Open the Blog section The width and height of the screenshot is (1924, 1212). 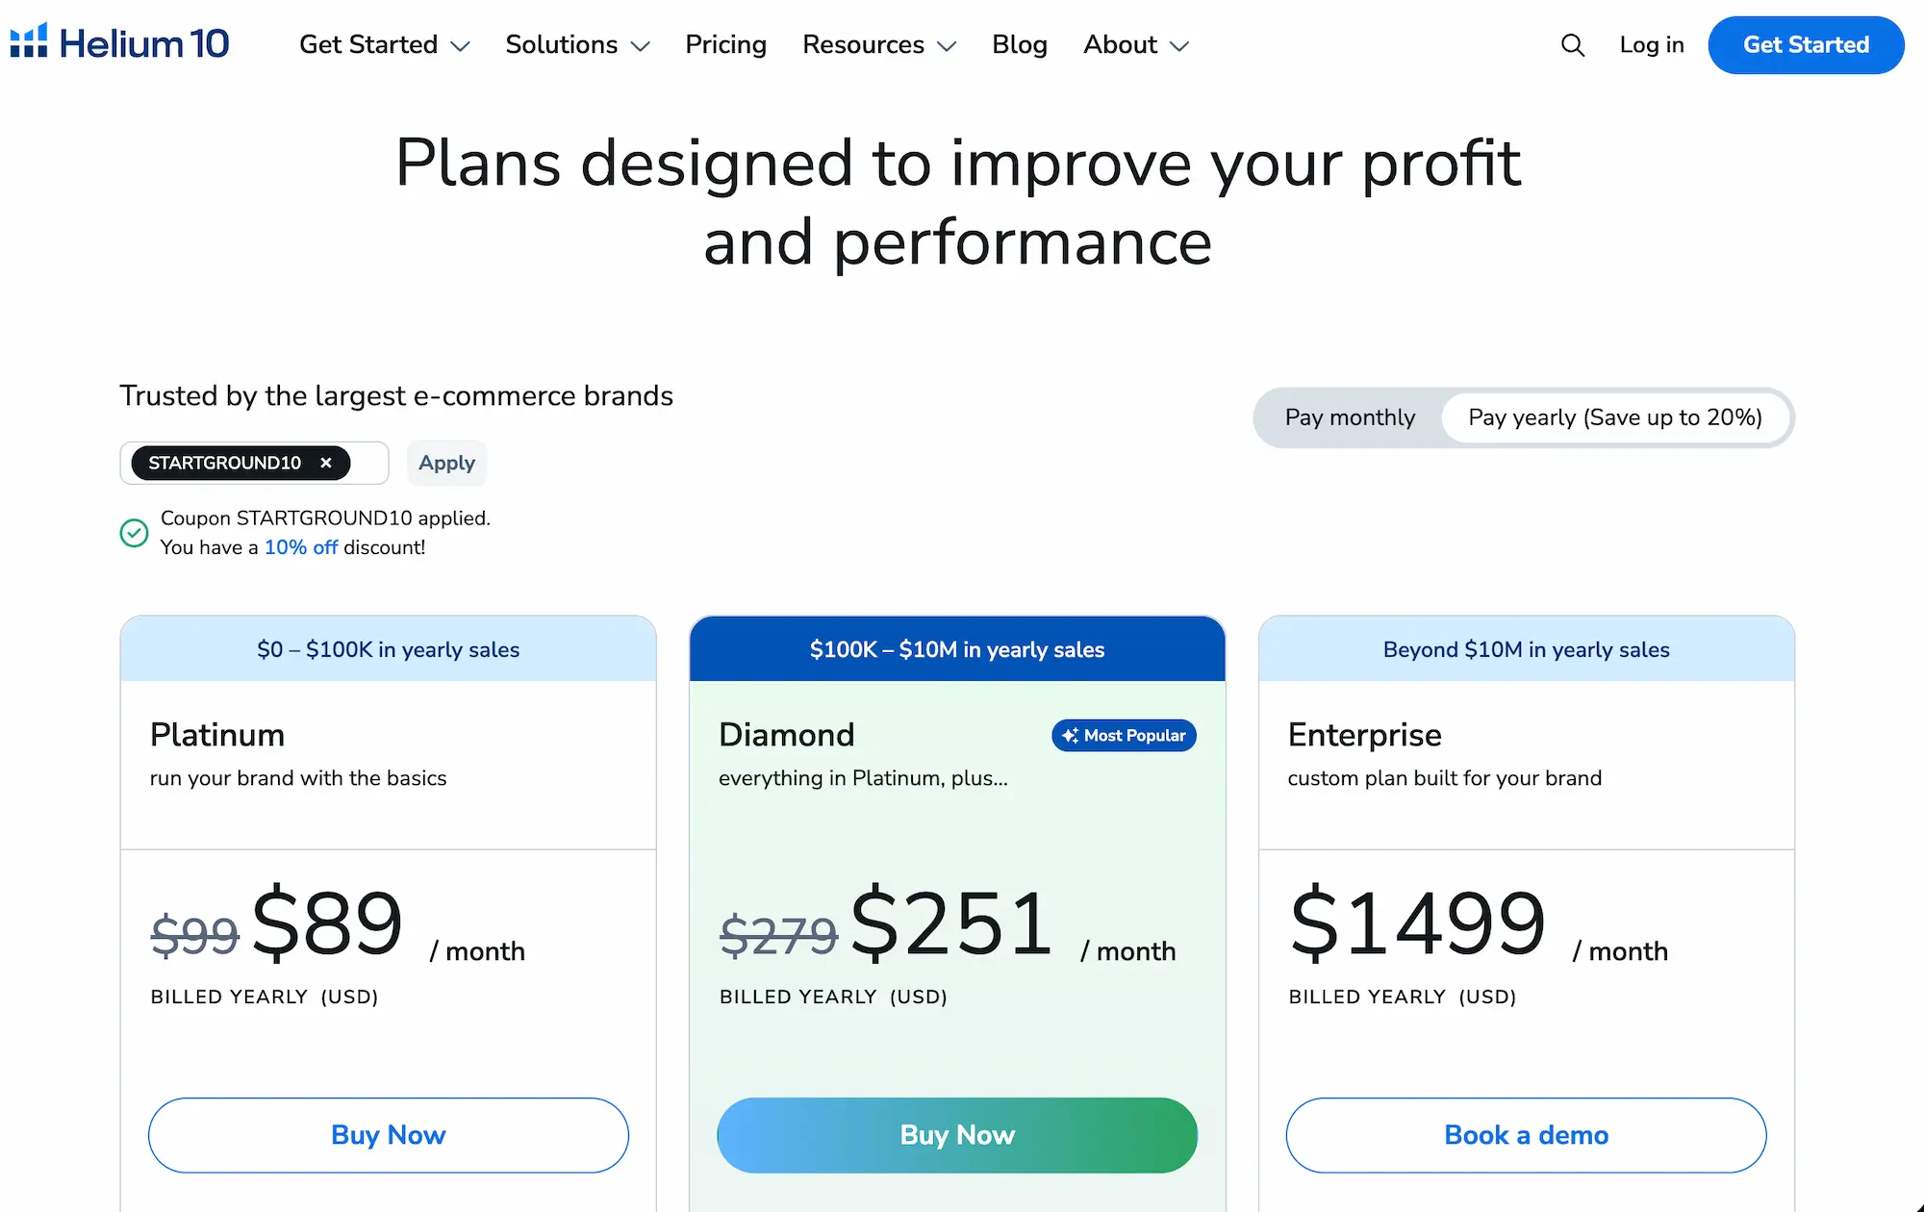point(1020,44)
